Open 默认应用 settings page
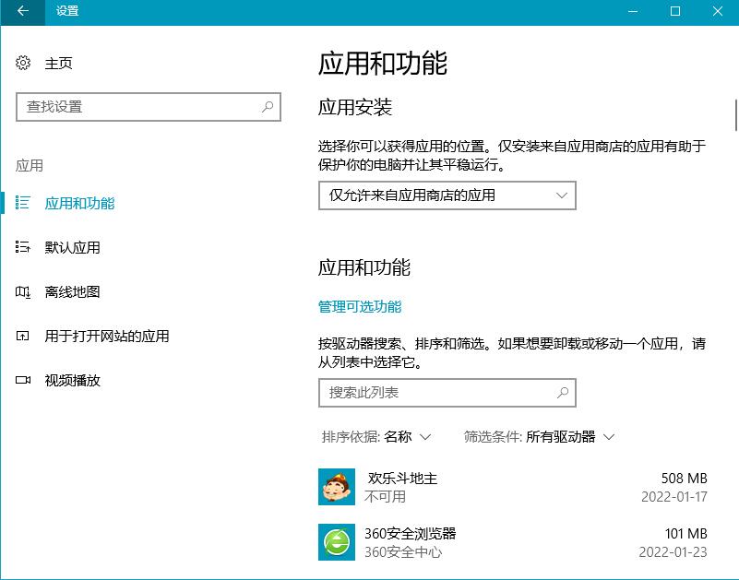 [x=72, y=247]
